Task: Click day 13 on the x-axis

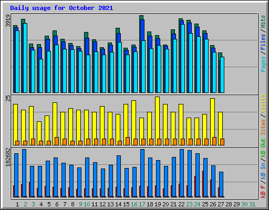Action: point(110,204)
